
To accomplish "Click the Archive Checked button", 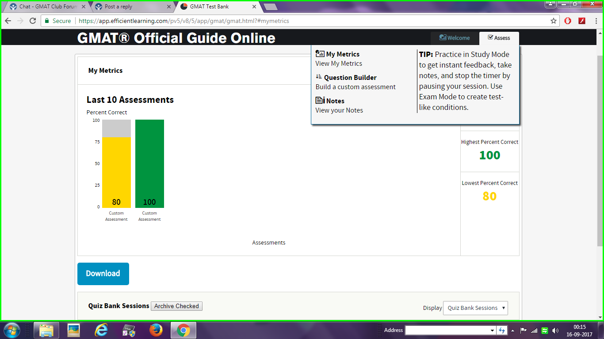I will [176, 306].
